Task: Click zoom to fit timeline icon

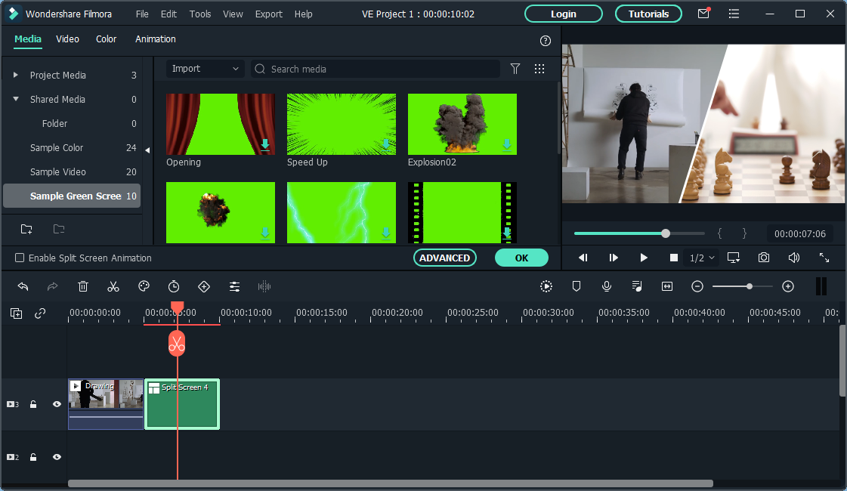Action: (x=667, y=286)
